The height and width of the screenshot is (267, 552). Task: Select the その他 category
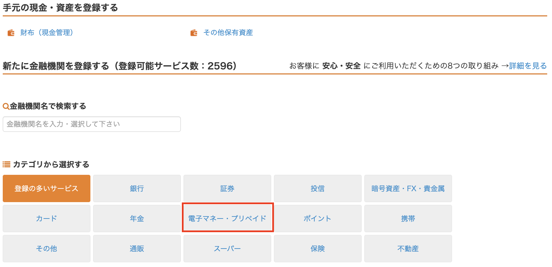coord(47,249)
